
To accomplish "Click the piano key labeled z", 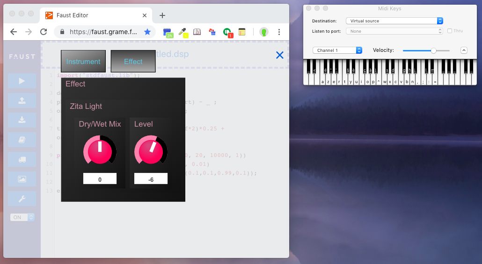I will pos(328,80).
